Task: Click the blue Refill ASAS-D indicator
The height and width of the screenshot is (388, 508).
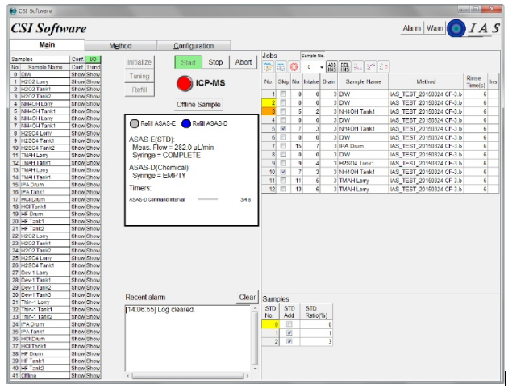Action: click(x=185, y=123)
